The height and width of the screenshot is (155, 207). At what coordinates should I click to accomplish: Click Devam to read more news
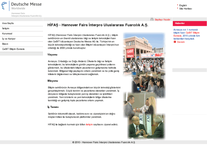coord(181,42)
